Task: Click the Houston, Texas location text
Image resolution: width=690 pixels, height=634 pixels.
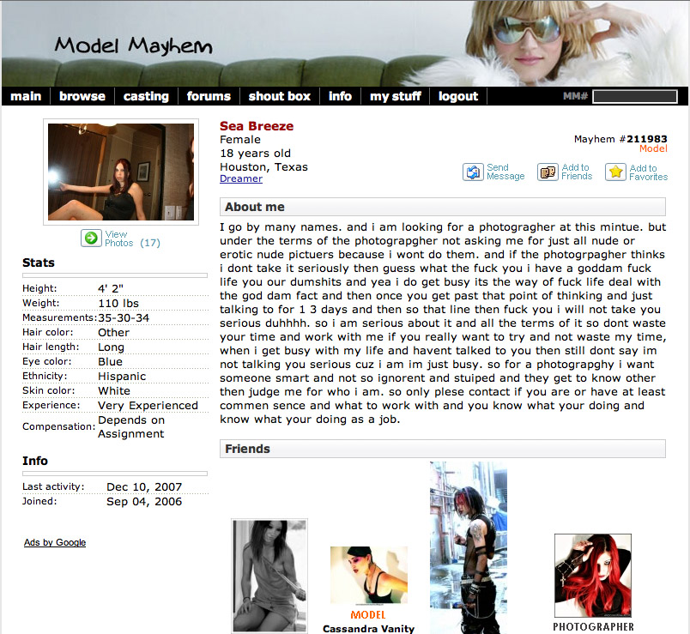Action: click(x=263, y=166)
